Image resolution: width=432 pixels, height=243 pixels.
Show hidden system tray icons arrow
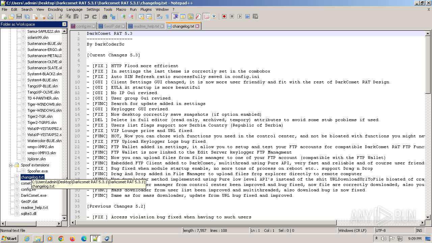click(376, 238)
